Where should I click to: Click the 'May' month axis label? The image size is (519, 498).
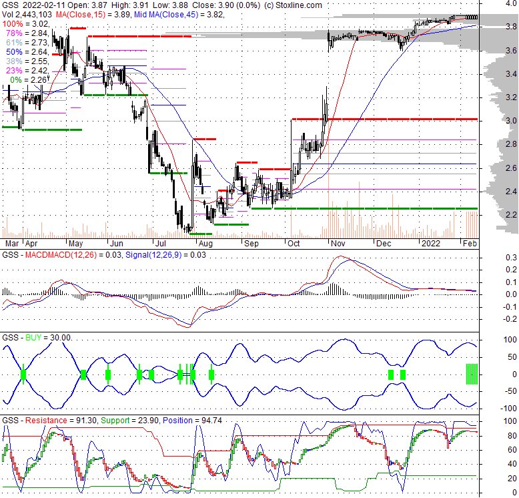point(76,244)
